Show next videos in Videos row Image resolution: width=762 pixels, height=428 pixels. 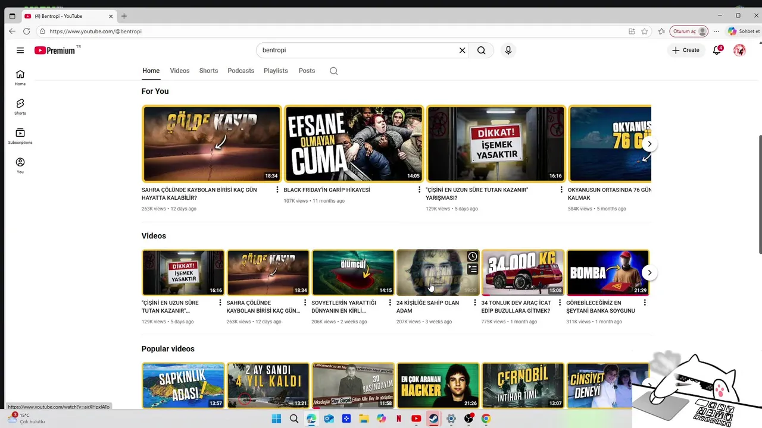pos(649,273)
